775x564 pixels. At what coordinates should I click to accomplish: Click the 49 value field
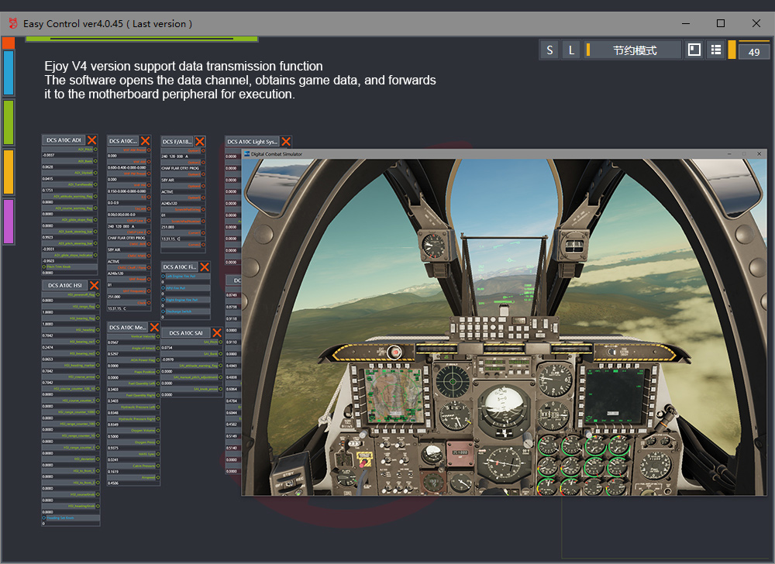tap(753, 52)
